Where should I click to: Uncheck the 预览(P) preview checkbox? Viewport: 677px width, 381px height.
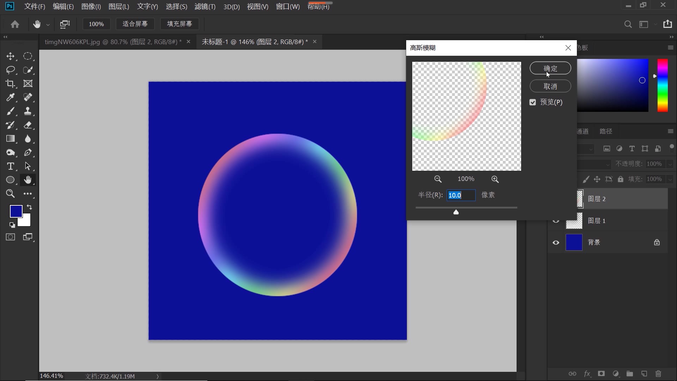coord(532,102)
